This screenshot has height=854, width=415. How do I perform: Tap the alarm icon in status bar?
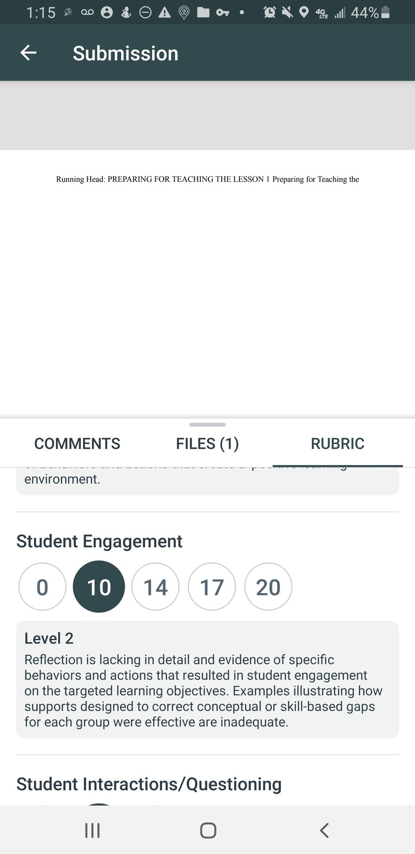pos(269,13)
